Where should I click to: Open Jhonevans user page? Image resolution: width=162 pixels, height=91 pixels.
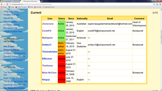(x=48, y=24)
